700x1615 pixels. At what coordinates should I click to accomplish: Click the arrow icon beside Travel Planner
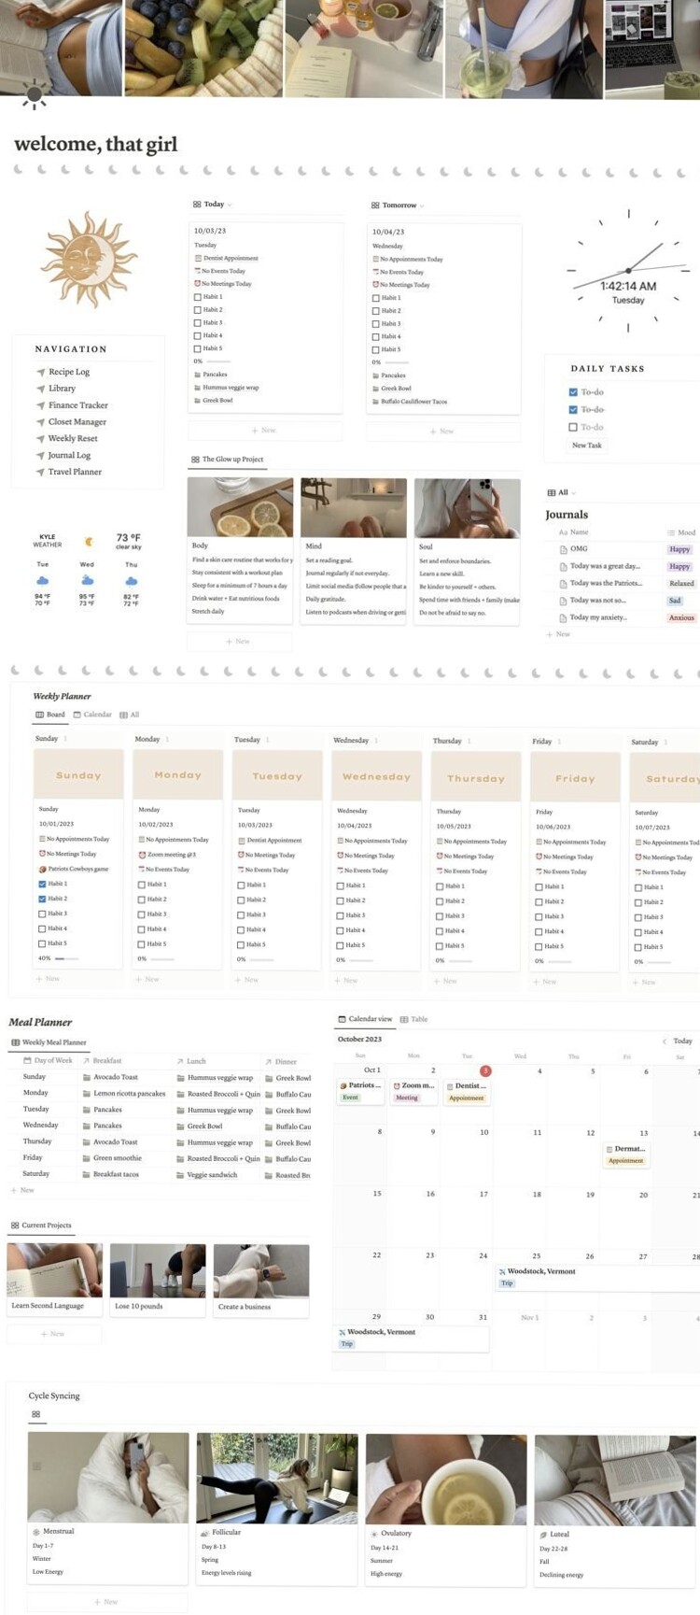40,472
